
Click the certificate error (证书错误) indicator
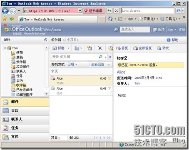(94, 11)
